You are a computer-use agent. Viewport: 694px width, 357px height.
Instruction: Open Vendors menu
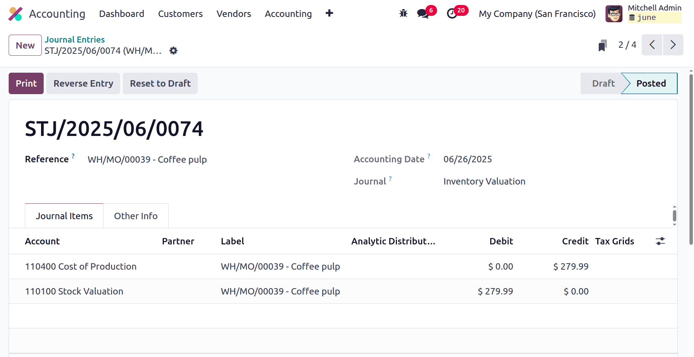click(234, 14)
